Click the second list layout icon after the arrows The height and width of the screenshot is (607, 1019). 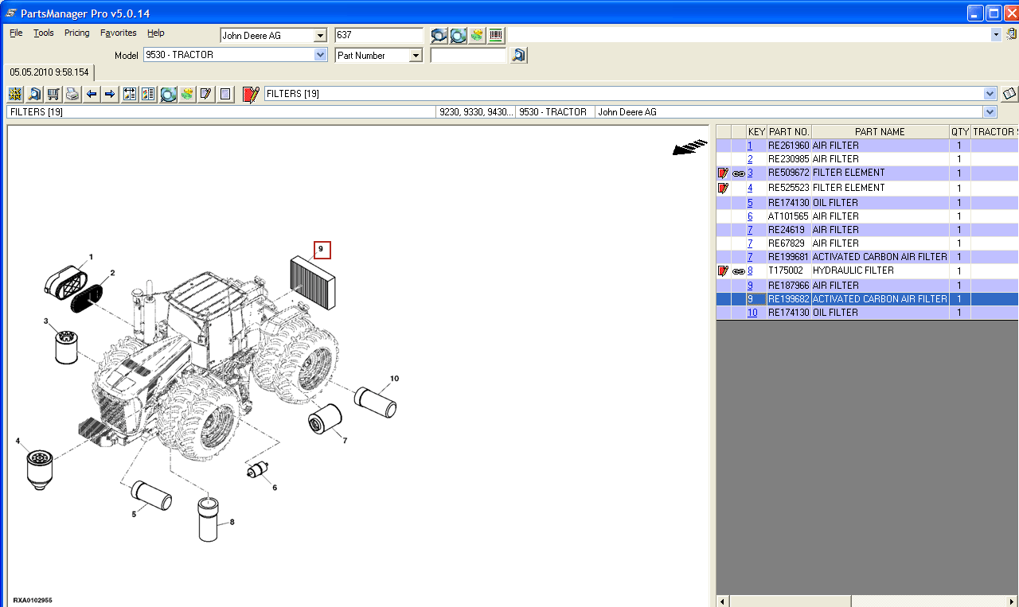click(x=148, y=94)
